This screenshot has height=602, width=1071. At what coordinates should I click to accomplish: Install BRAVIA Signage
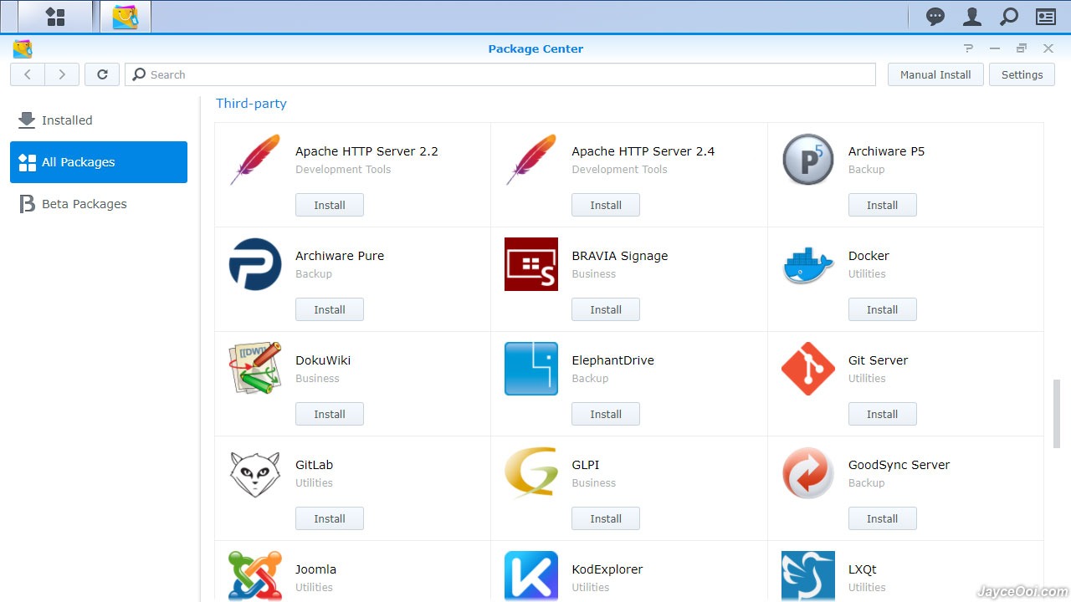[606, 309]
